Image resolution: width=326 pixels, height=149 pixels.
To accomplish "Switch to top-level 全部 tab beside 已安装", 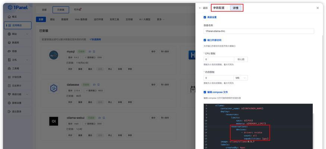I will 44,10.
